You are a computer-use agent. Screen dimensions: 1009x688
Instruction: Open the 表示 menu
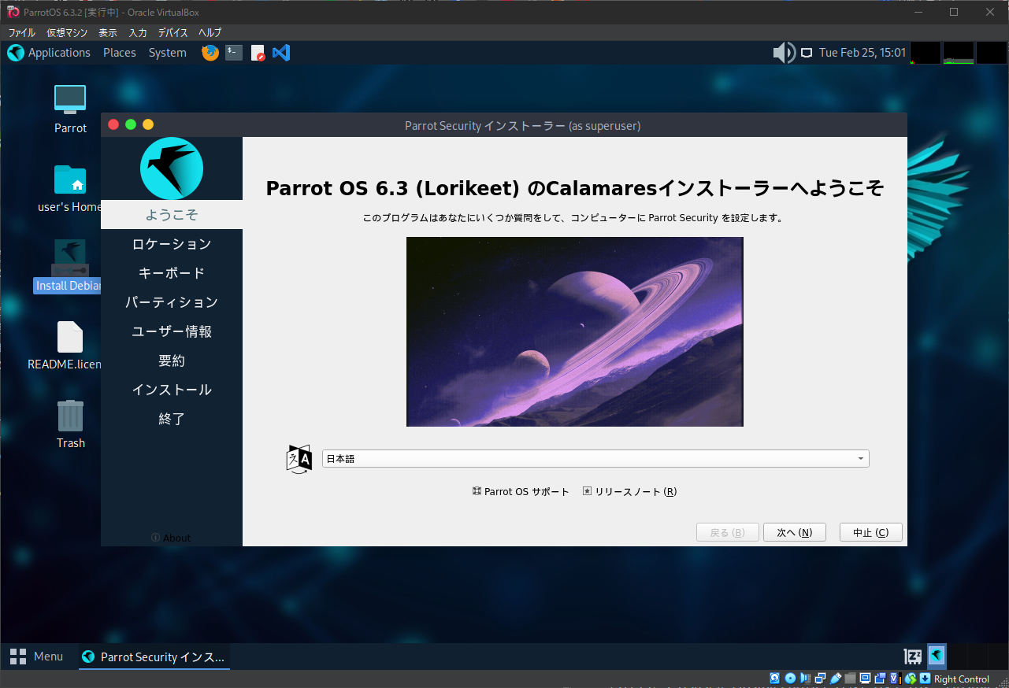tap(108, 32)
